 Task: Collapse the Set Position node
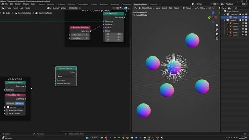point(105,14)
